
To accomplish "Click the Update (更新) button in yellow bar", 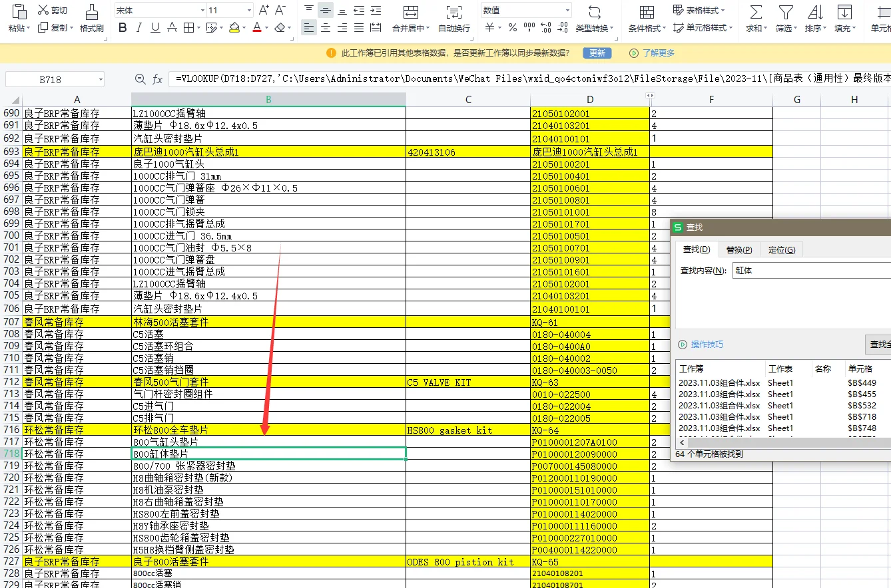I will 597,53.
